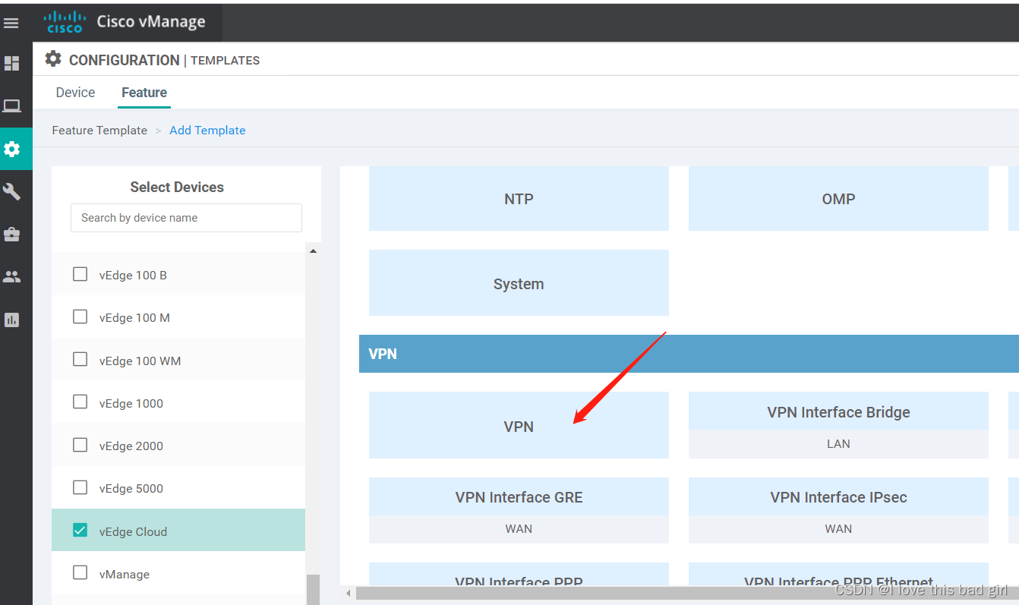Click the WAN label under VPN Interface GRE
The image size is (1019, 605).
point(519,529)
